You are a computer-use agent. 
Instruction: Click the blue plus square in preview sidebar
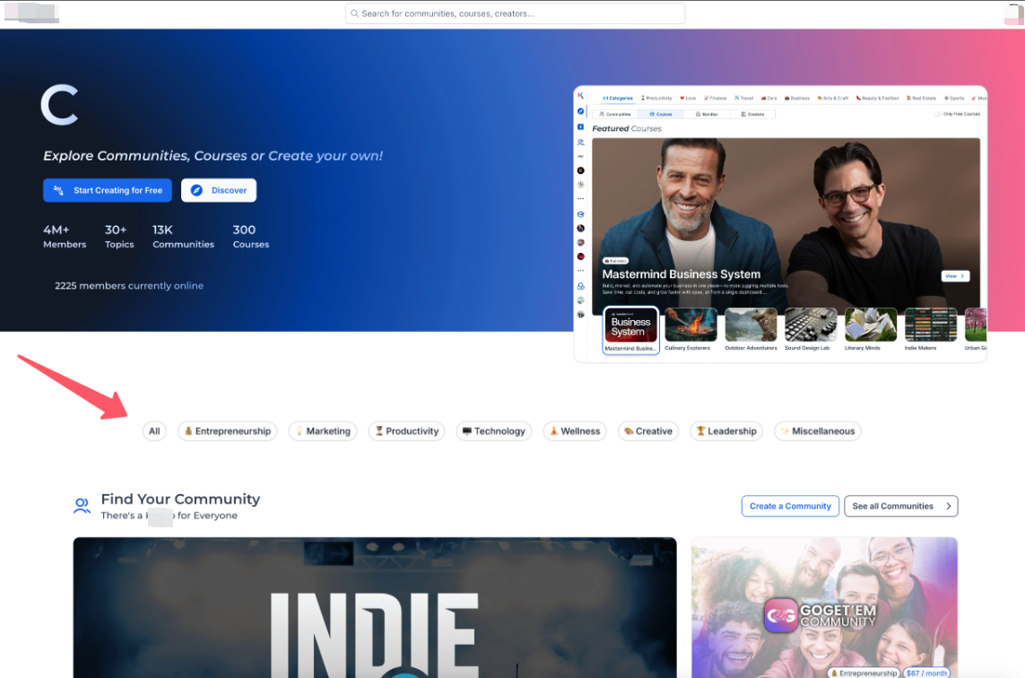click(580, 126)
